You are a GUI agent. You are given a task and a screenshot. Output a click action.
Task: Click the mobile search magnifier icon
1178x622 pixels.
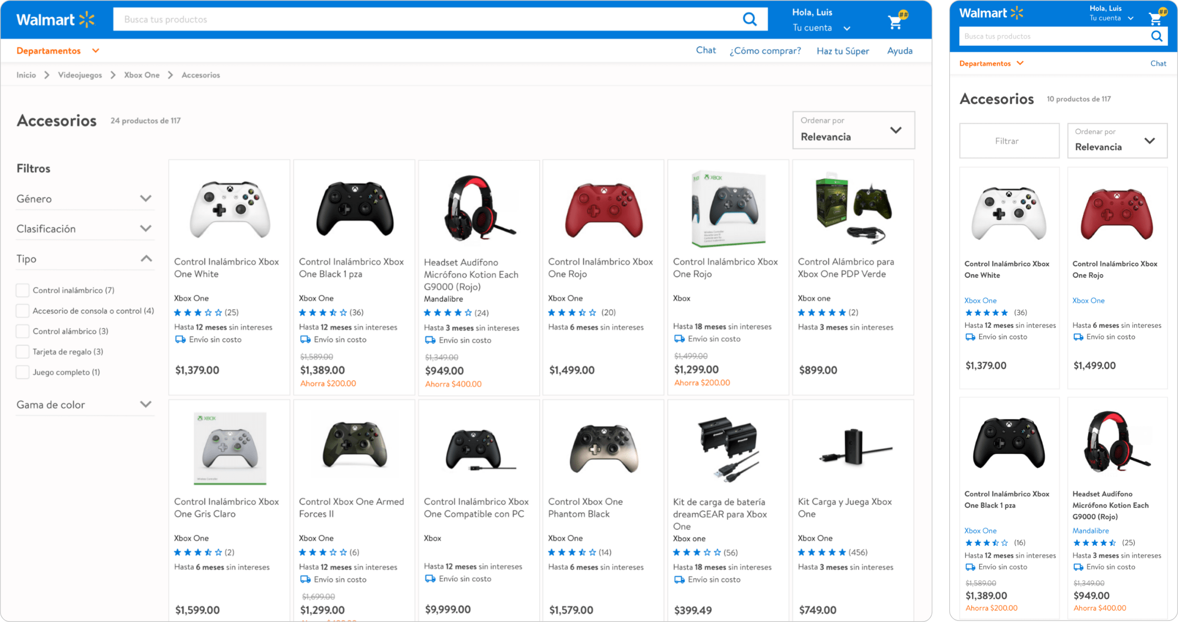pyautogui.click(x=1156, y=37)
